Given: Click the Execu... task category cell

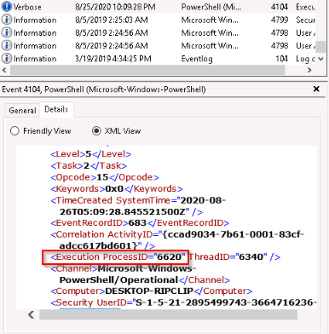Looking at the screenshot, I should tap(306, 7).
